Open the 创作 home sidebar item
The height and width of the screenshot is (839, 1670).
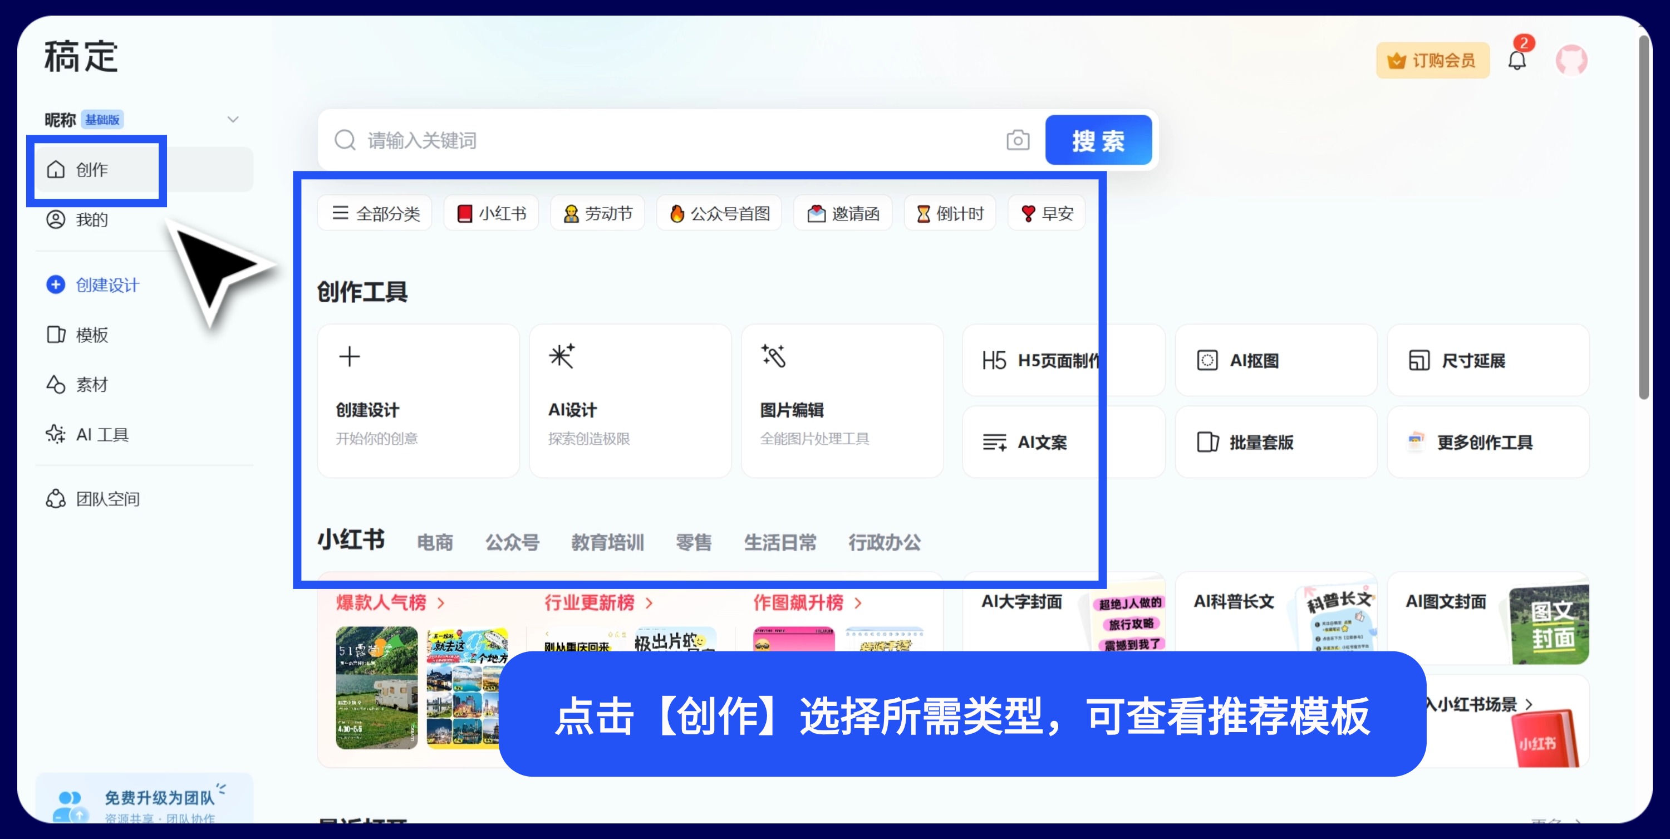(144, 170)
